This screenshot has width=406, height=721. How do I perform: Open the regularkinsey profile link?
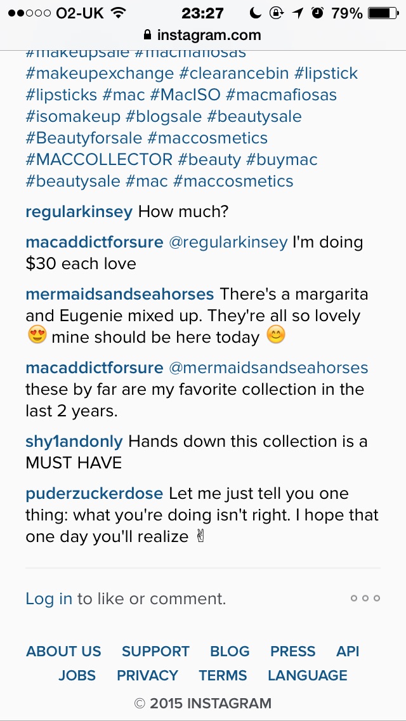pos(79,212)
